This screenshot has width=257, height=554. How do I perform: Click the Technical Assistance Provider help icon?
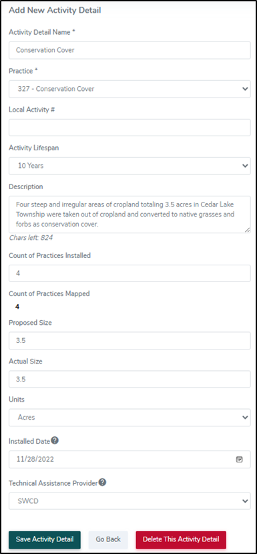click(102, 482)
